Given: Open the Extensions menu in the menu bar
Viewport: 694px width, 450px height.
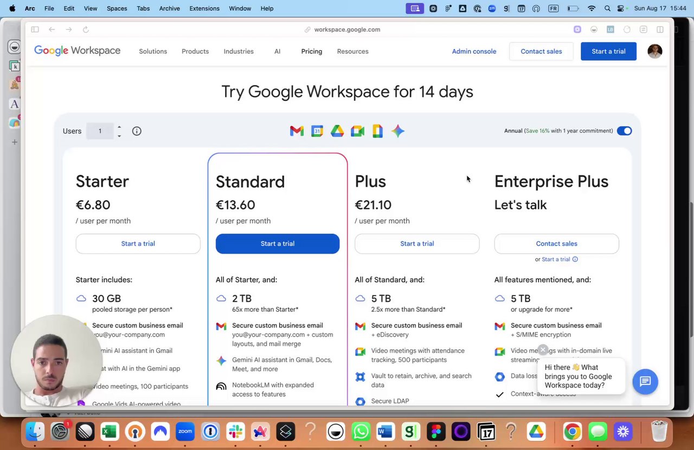Looking at the screenshot, I should 204,9.
